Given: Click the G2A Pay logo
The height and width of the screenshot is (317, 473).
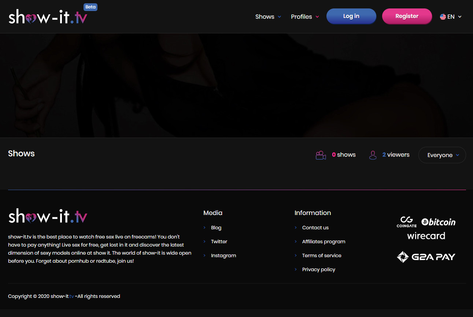Looking at the screenshot, I should (426, 257).
